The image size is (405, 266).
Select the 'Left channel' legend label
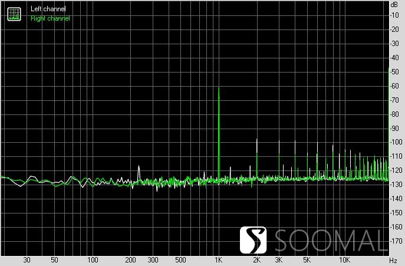click(48, 9)
